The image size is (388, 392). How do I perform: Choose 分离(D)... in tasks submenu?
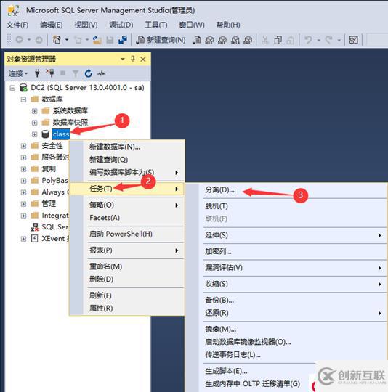point(286,190)
